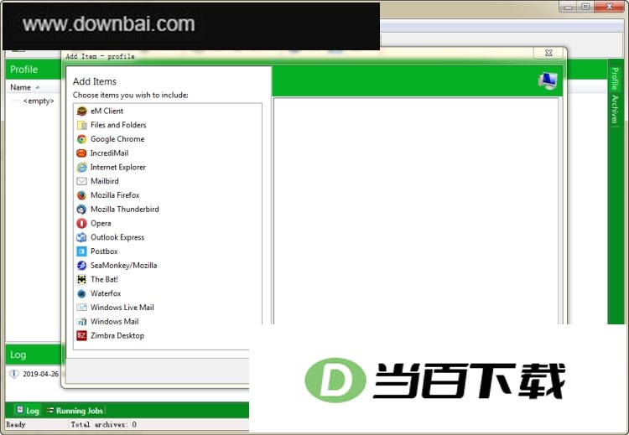Select eM Client from the list
Screen dimensions: 629x435
point(168,111)
